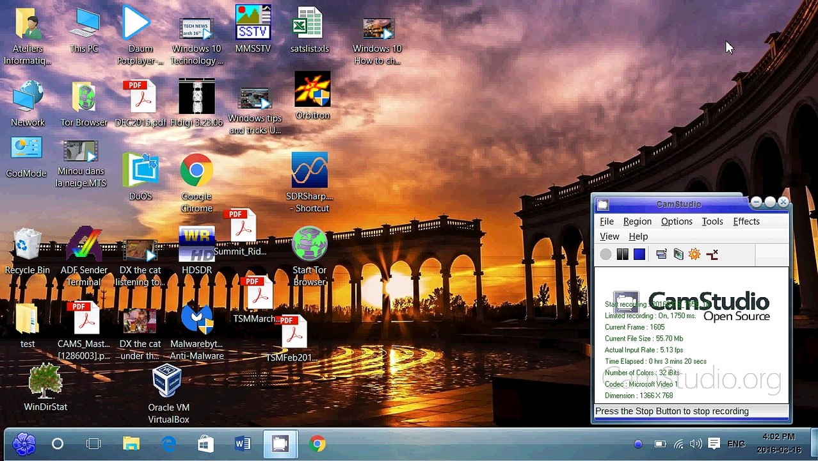Open Chrome from the taskbar
Screen dimensions: 818x461
(317, 444)
